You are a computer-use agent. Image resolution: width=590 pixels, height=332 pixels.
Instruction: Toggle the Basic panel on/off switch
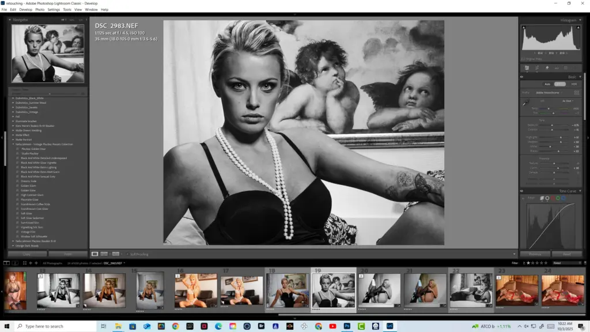523,77
